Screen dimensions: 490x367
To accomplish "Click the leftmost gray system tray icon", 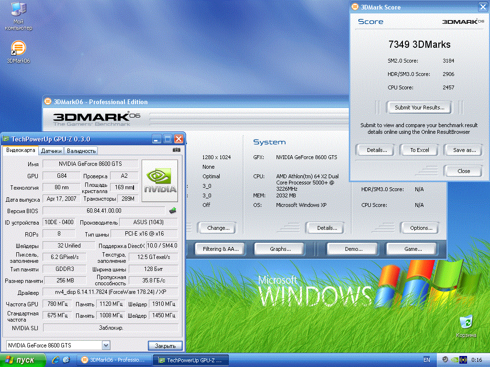I will click(x=445, y=359).
